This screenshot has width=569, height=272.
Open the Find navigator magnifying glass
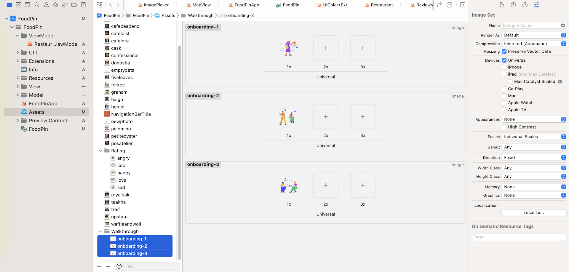point(37,5)
